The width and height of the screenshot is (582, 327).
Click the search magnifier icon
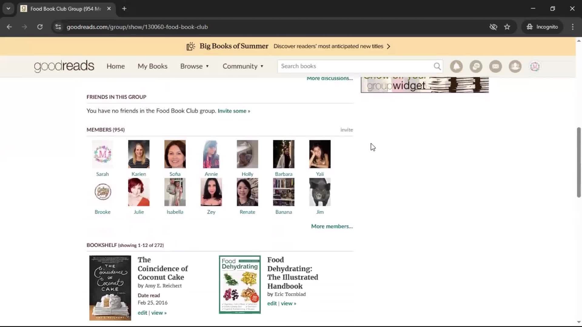click(437, 66)
